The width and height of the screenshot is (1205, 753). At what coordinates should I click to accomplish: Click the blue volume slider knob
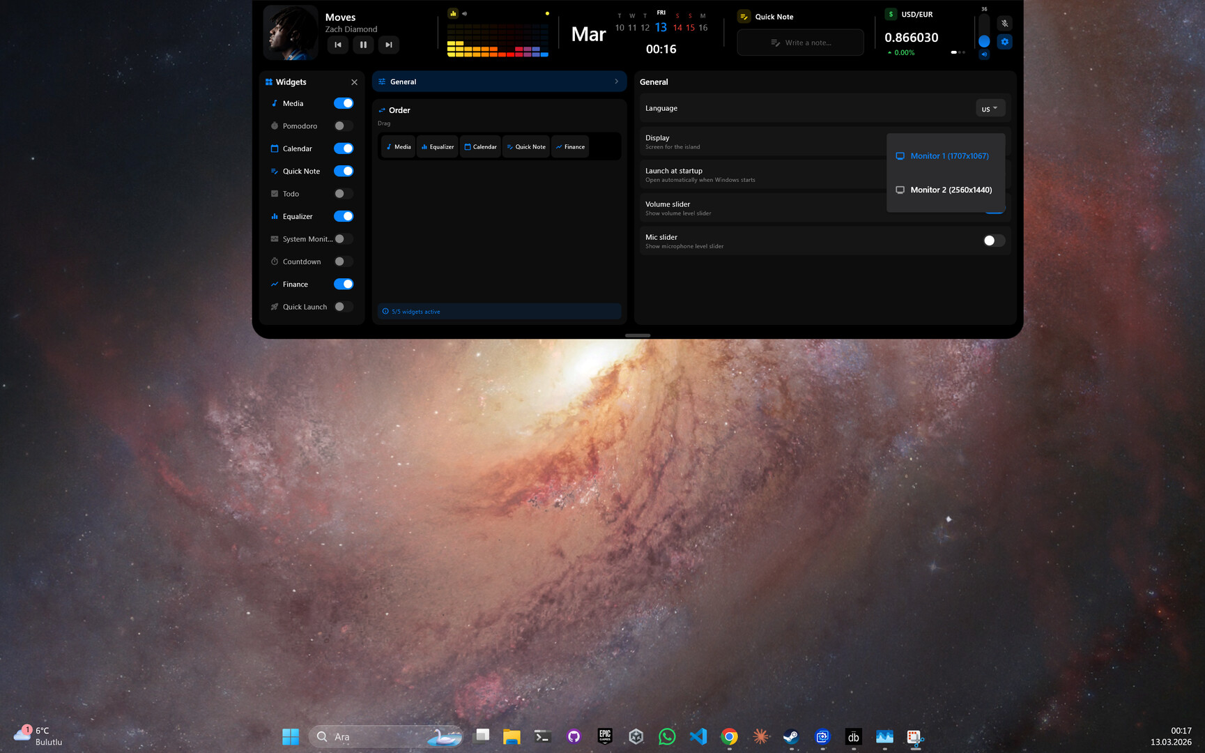[x=984, y=41]
